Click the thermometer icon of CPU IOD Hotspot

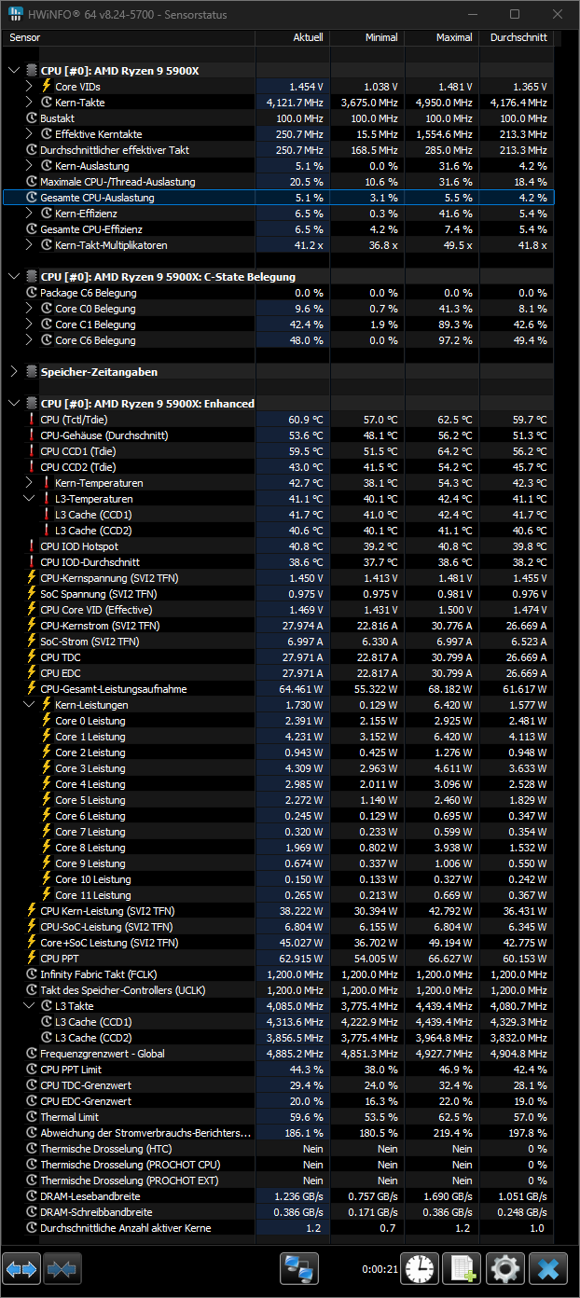(x=32, y=546)
